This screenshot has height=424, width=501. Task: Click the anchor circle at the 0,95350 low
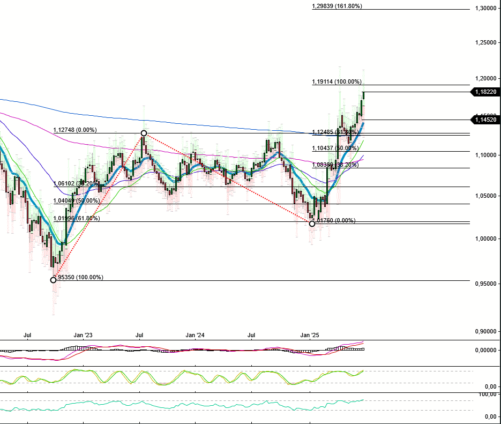[53, 280]
